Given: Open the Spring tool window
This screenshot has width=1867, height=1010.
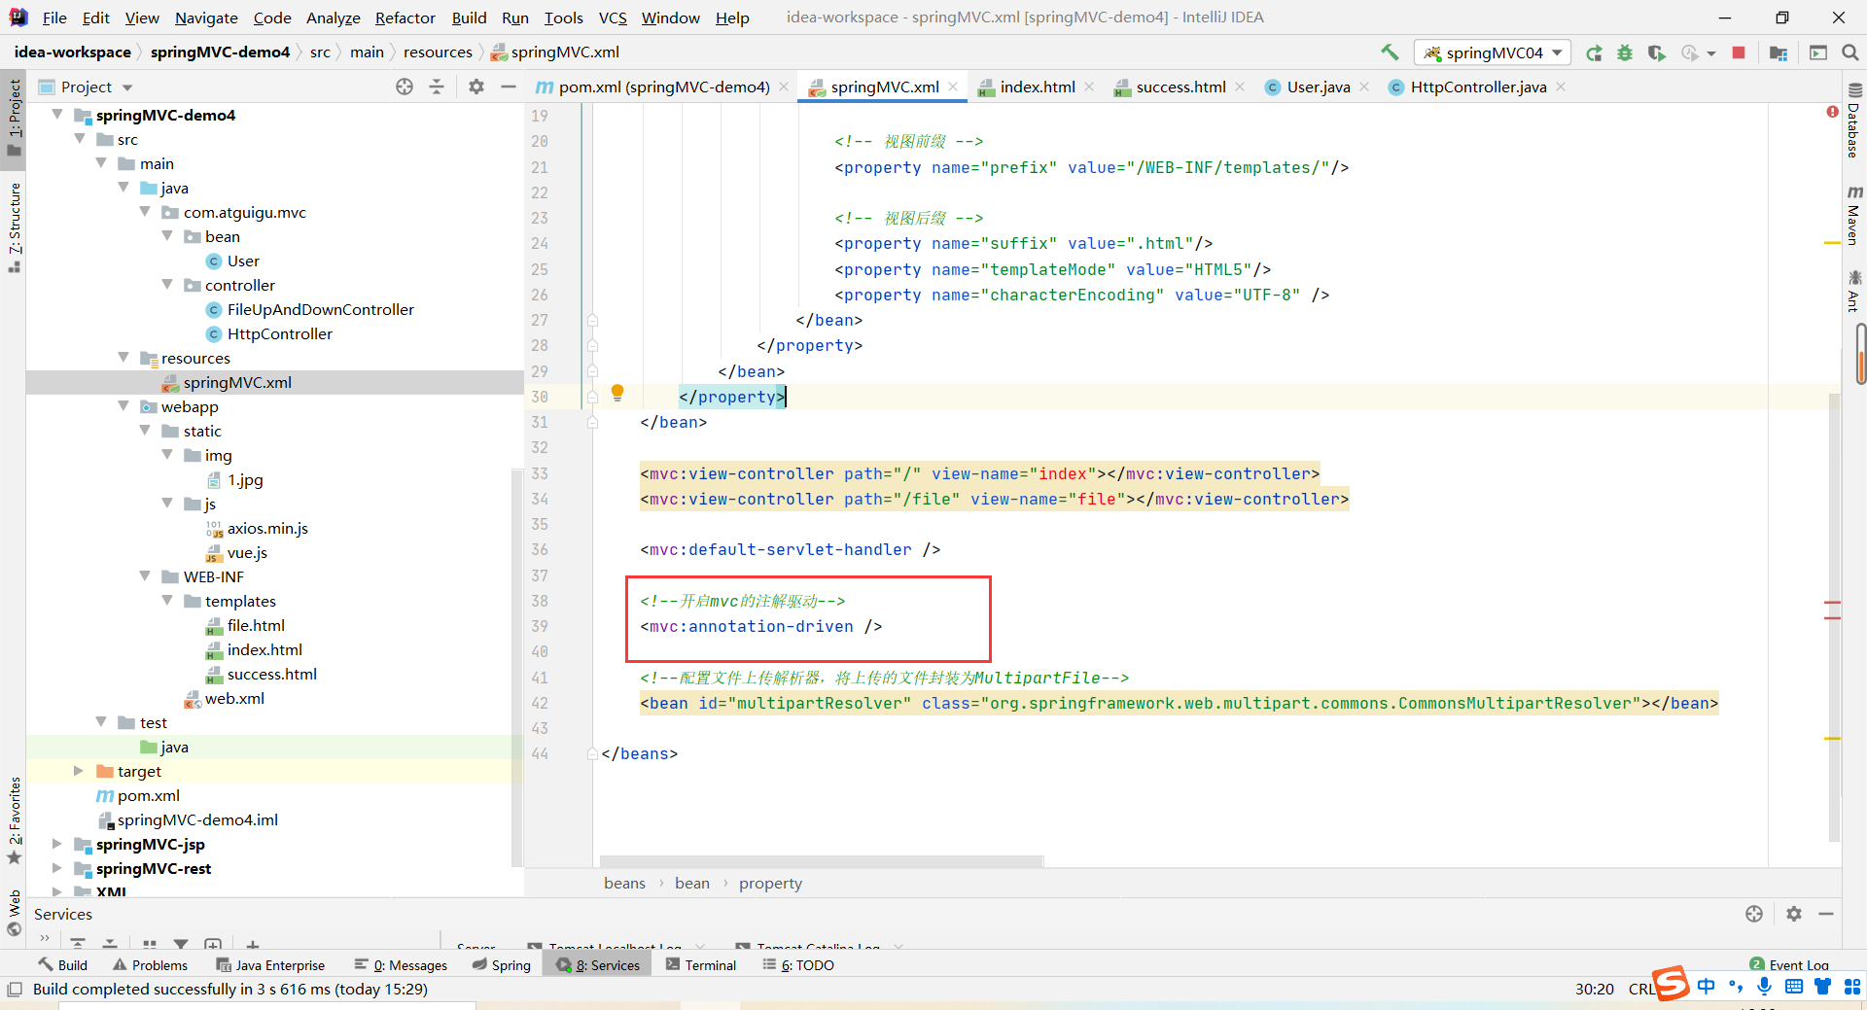Looking at the screenshot, I should click(x=502, y=965).
